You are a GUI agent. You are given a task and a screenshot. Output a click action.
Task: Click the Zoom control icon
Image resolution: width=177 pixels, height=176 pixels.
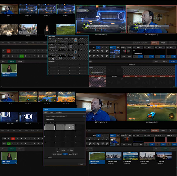click(68, 150)
